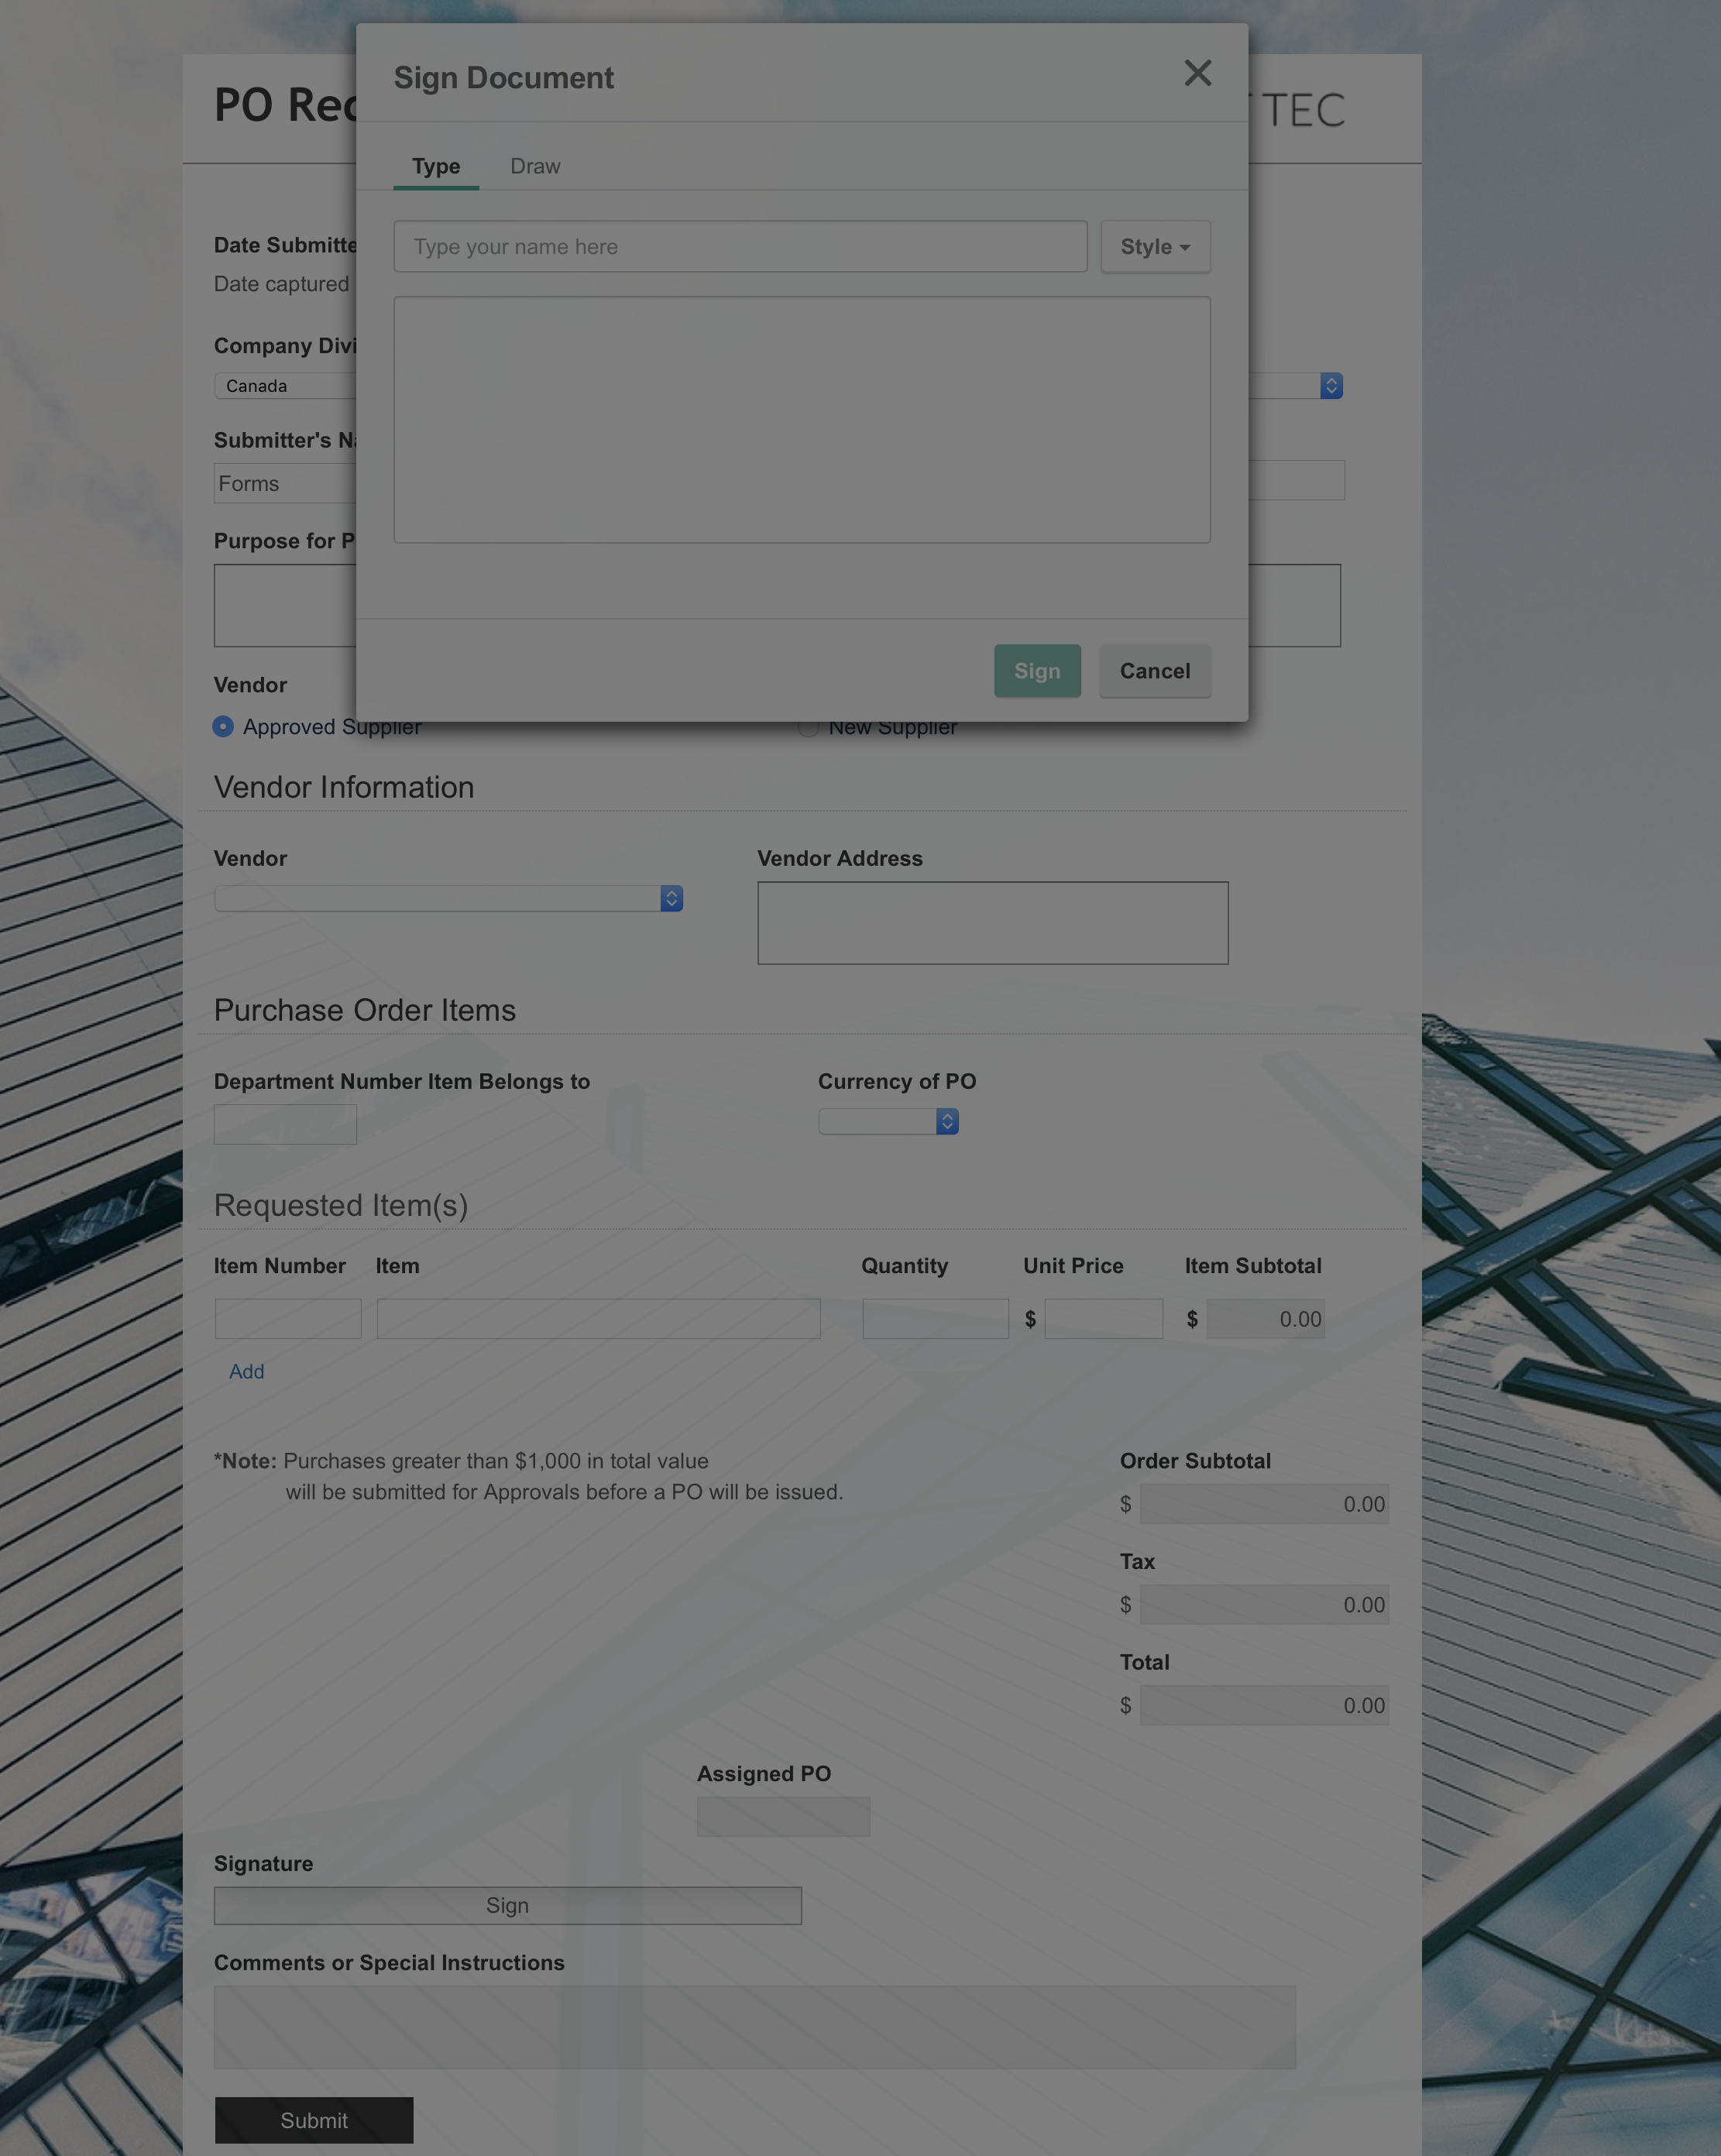
Task: Click the Vendor Address text box
Action: coord(992,922)
